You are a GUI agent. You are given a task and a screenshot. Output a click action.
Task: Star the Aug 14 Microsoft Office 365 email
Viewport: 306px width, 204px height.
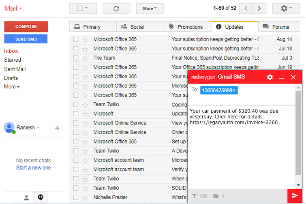coord(85,40)
